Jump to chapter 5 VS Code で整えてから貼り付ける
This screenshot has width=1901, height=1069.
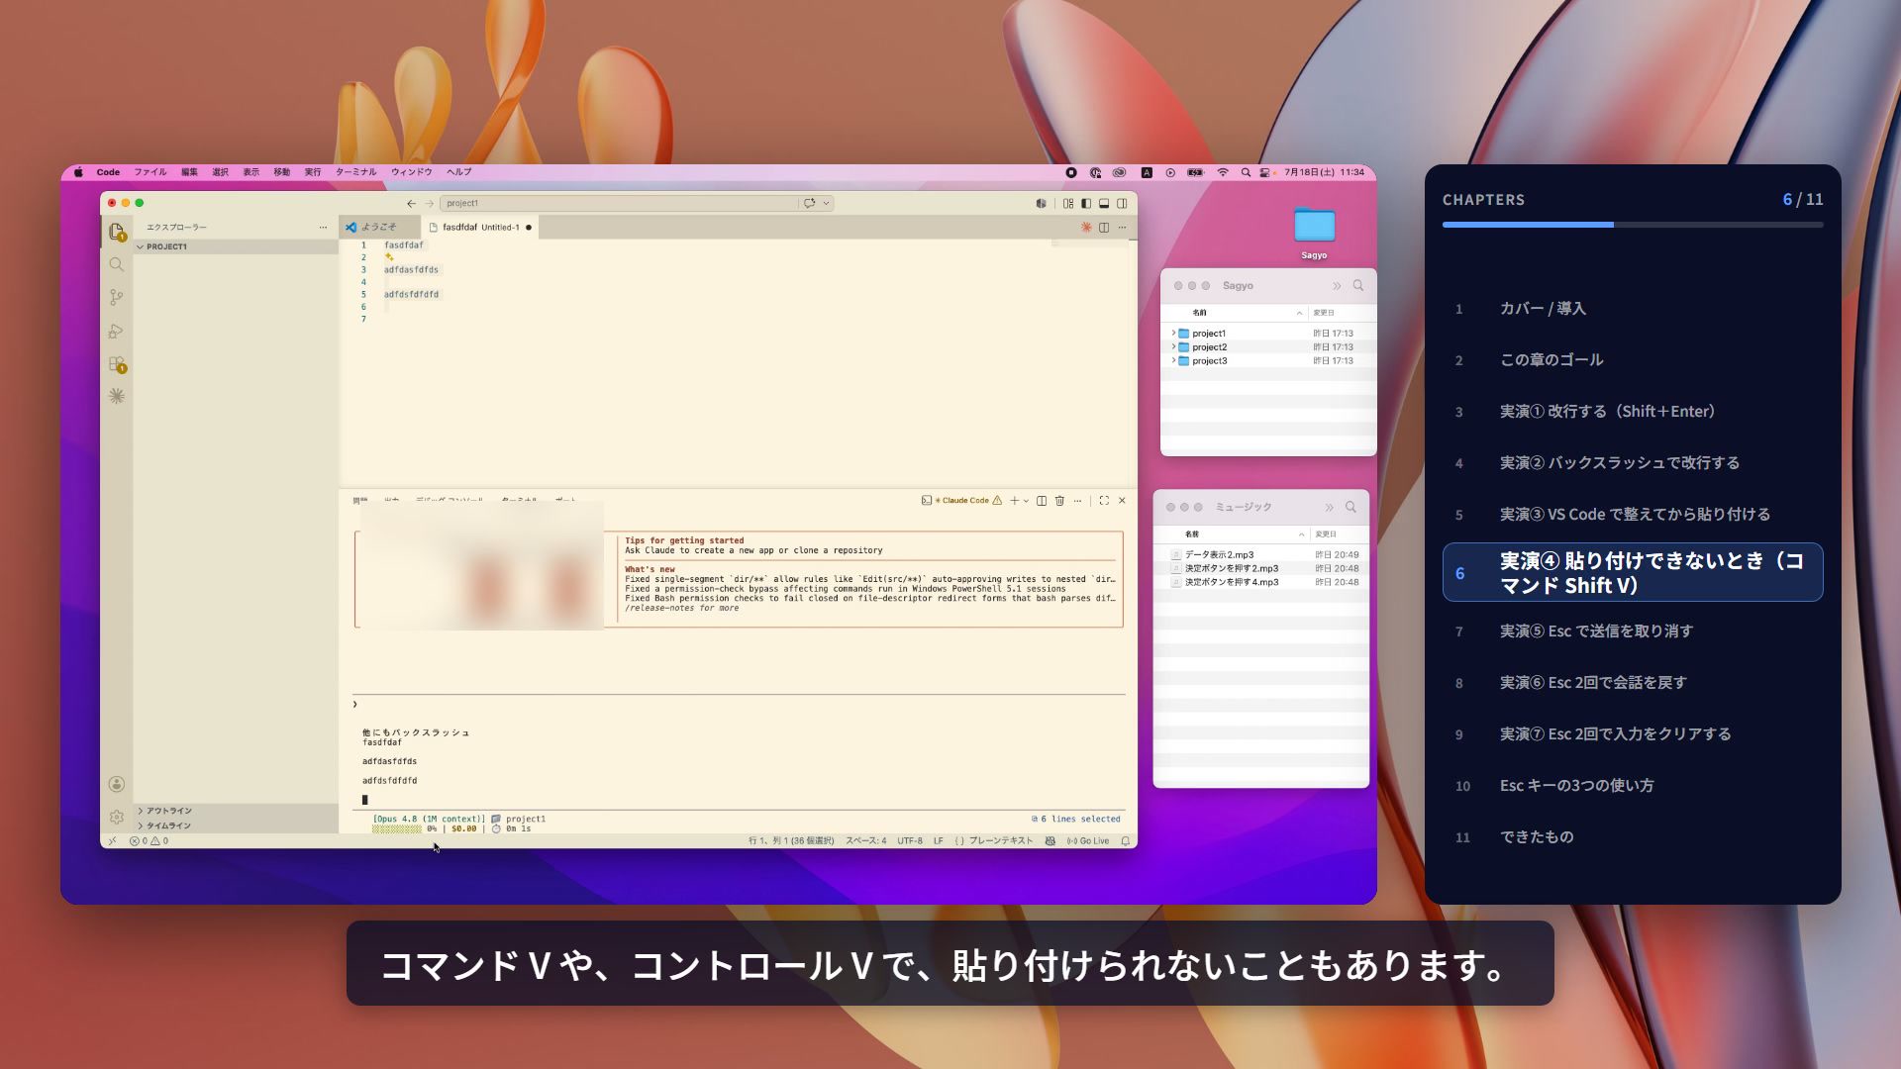tap(1633, 515)
